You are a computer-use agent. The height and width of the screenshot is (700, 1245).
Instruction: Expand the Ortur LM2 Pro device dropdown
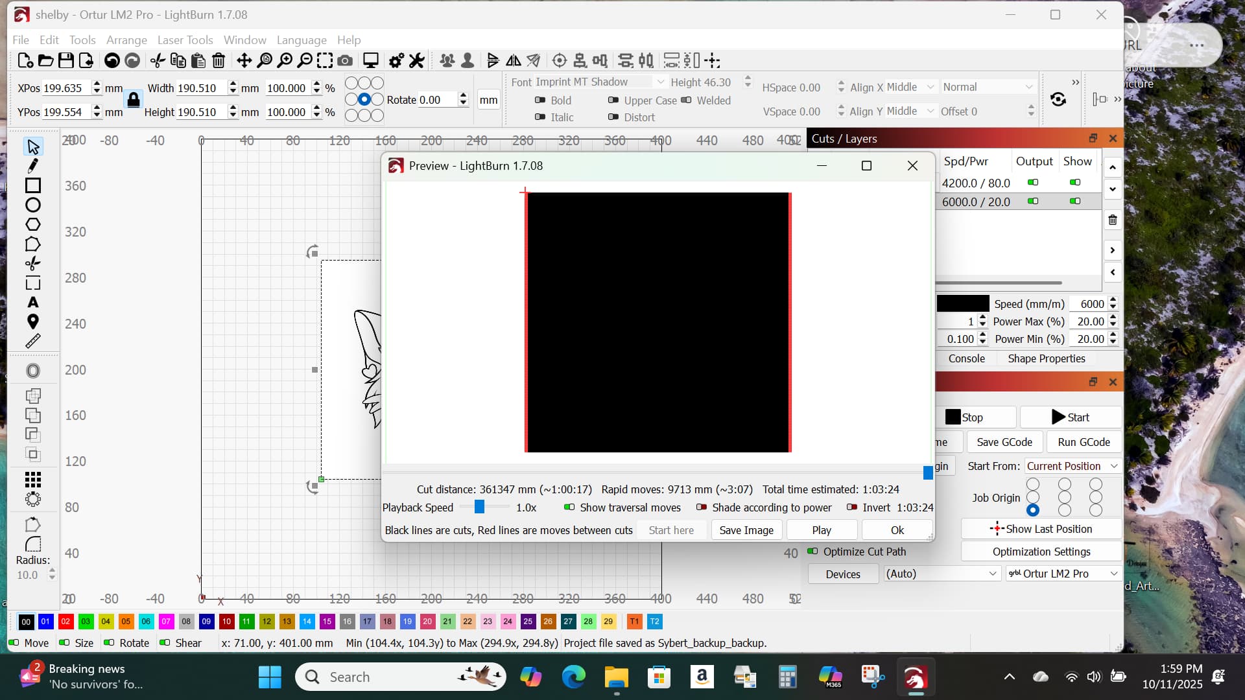[1063, 574]
